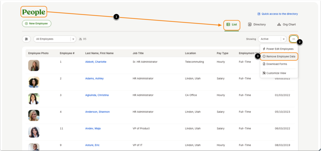Click Charlotte Abbott's employee photo

point(34,65)
